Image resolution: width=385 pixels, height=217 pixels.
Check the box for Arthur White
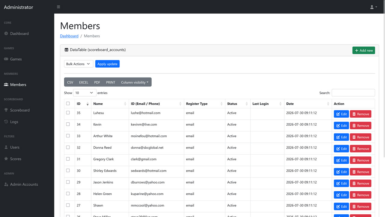pyautogui.click(x=68, y=136)
